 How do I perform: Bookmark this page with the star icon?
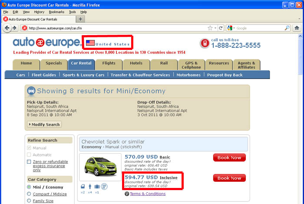click(x=210, y=28)
